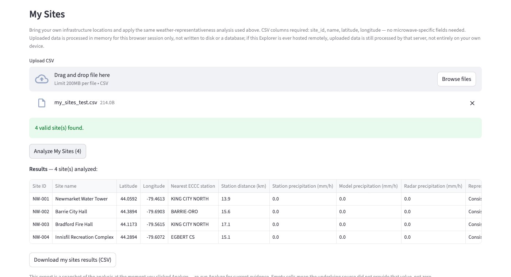Click the BARRIE-ORO station cell
Screen dimensions: 511x277
pos(193,212)
